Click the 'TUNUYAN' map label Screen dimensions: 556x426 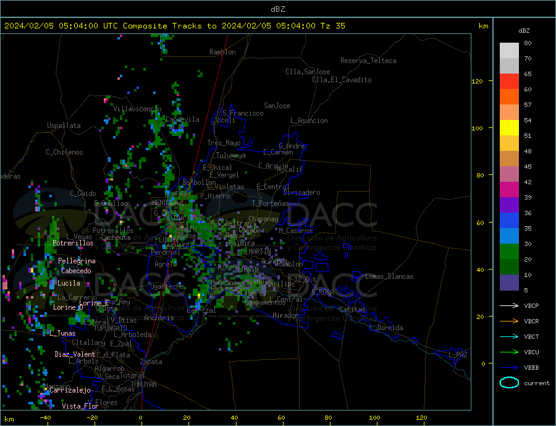(x=143, y=385)
